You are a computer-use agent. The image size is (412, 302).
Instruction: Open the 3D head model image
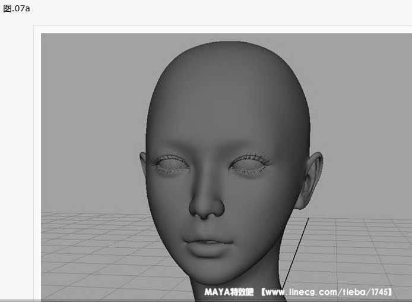pyautogui.click(x=227, y=167)
